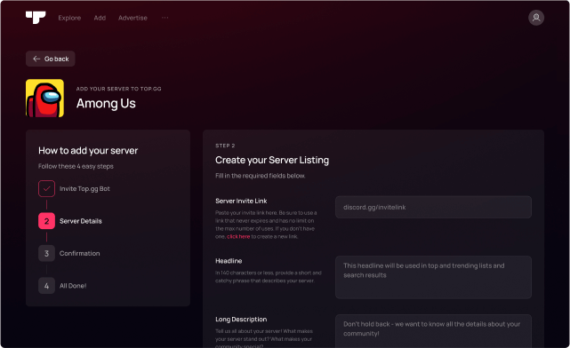The width and height of the screenshot is (570, 348).
Task: Click 'Follow these 4 easy steps' text
Action: (76, 166)
